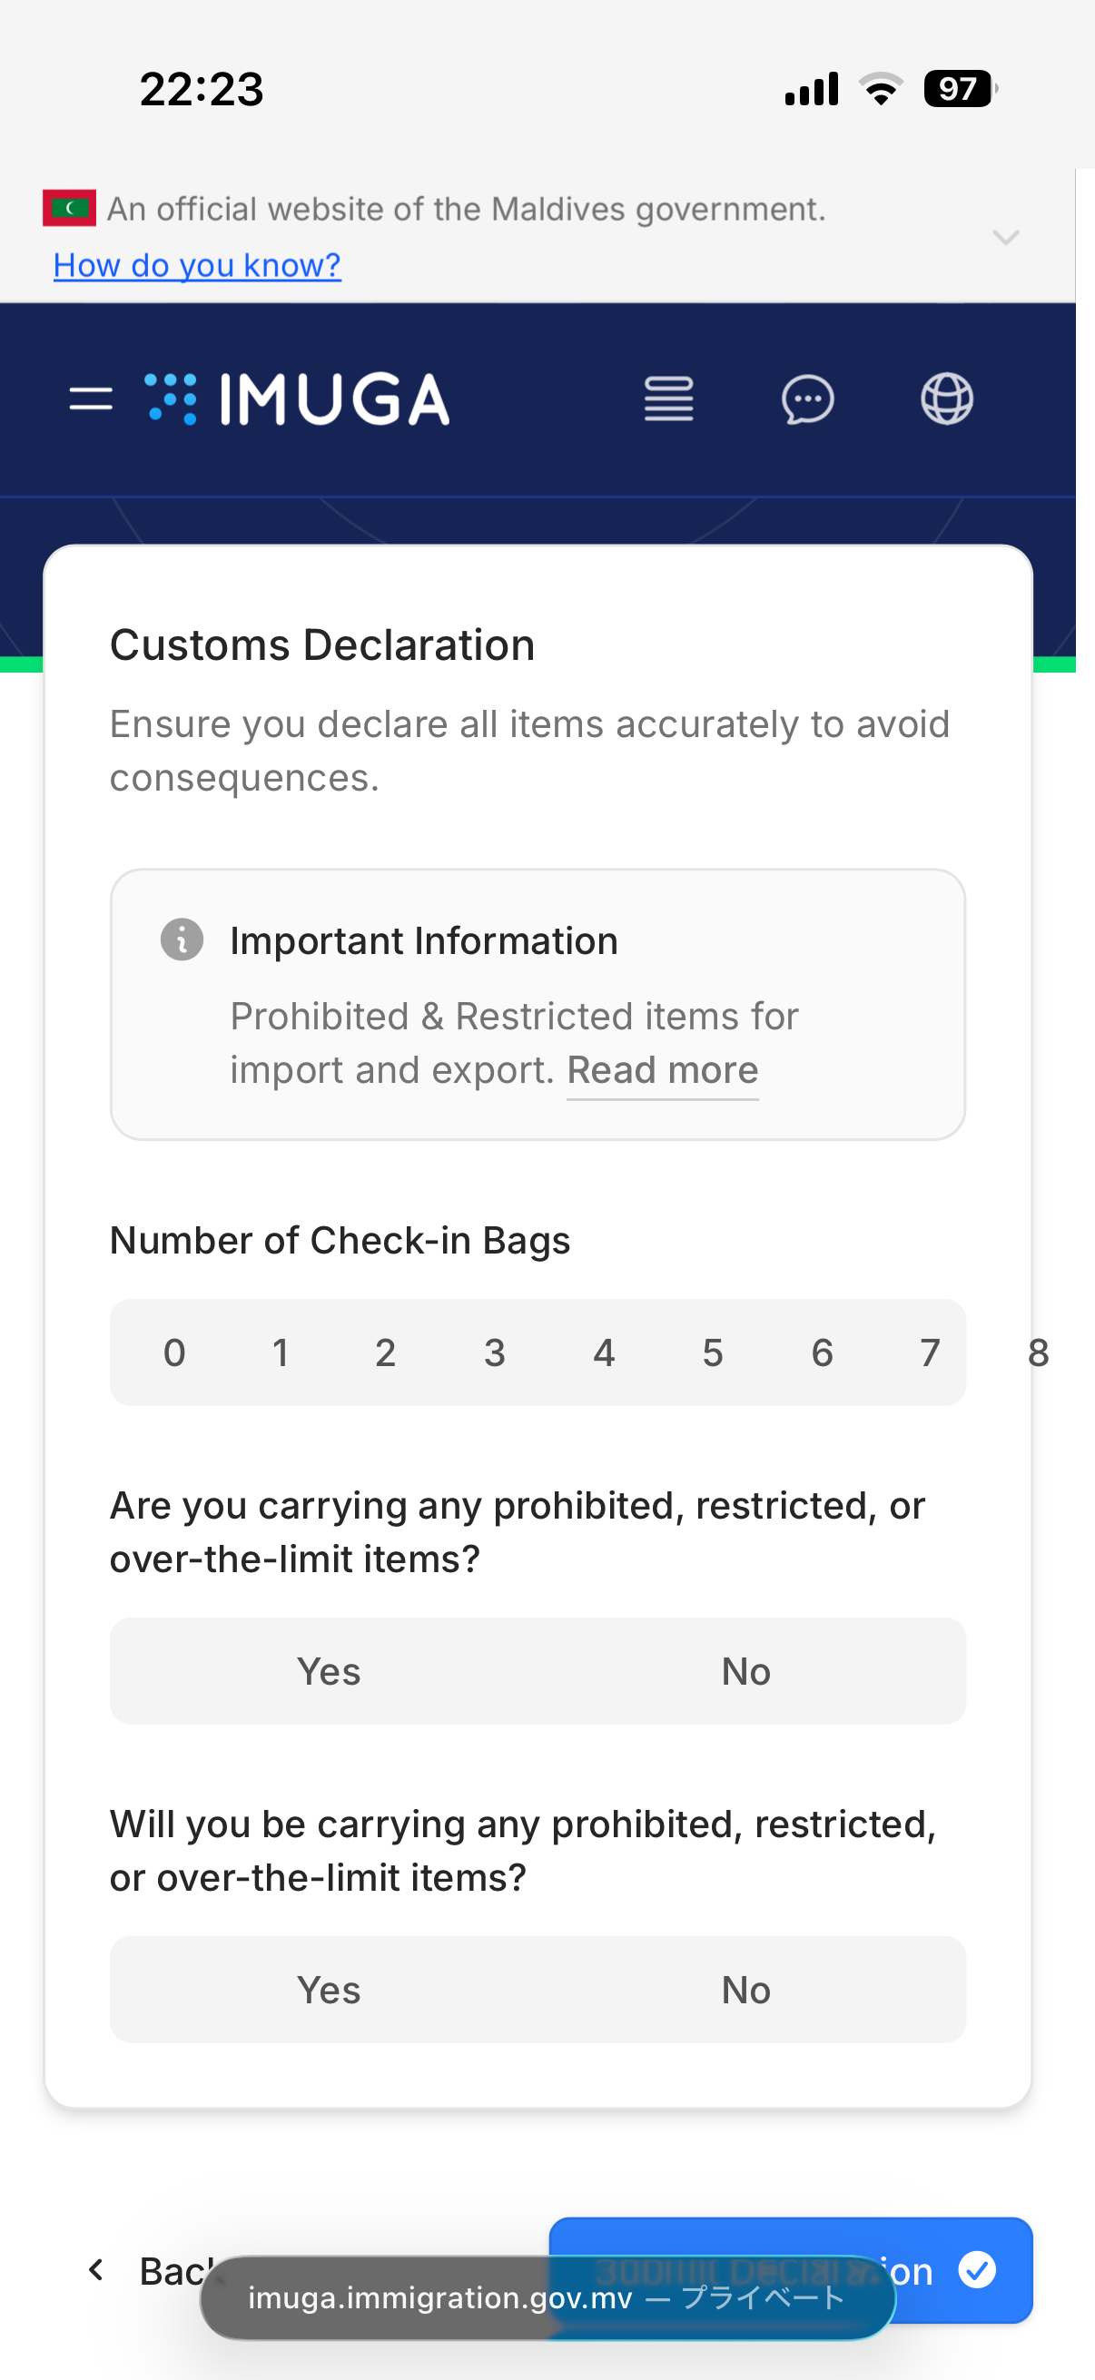
Task: Open the chat bubble support icon
Action: tap(807, 400)
